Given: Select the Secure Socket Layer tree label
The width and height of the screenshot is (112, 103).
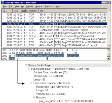Looking at the screenshot, I should [x=40, y=65].
